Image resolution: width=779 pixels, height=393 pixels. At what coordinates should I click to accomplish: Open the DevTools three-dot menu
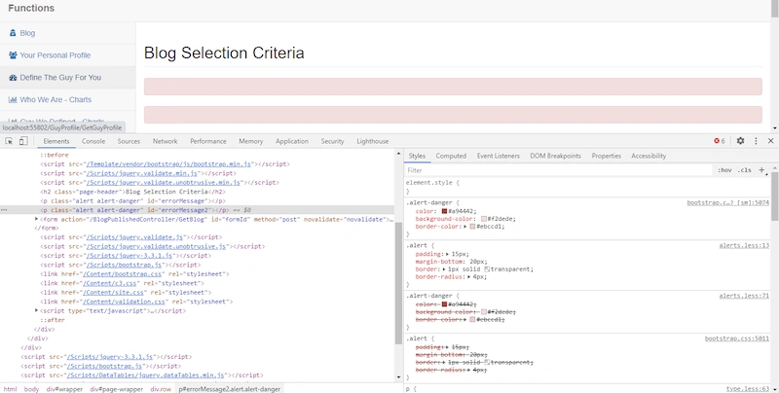click(x=756, y=141)
